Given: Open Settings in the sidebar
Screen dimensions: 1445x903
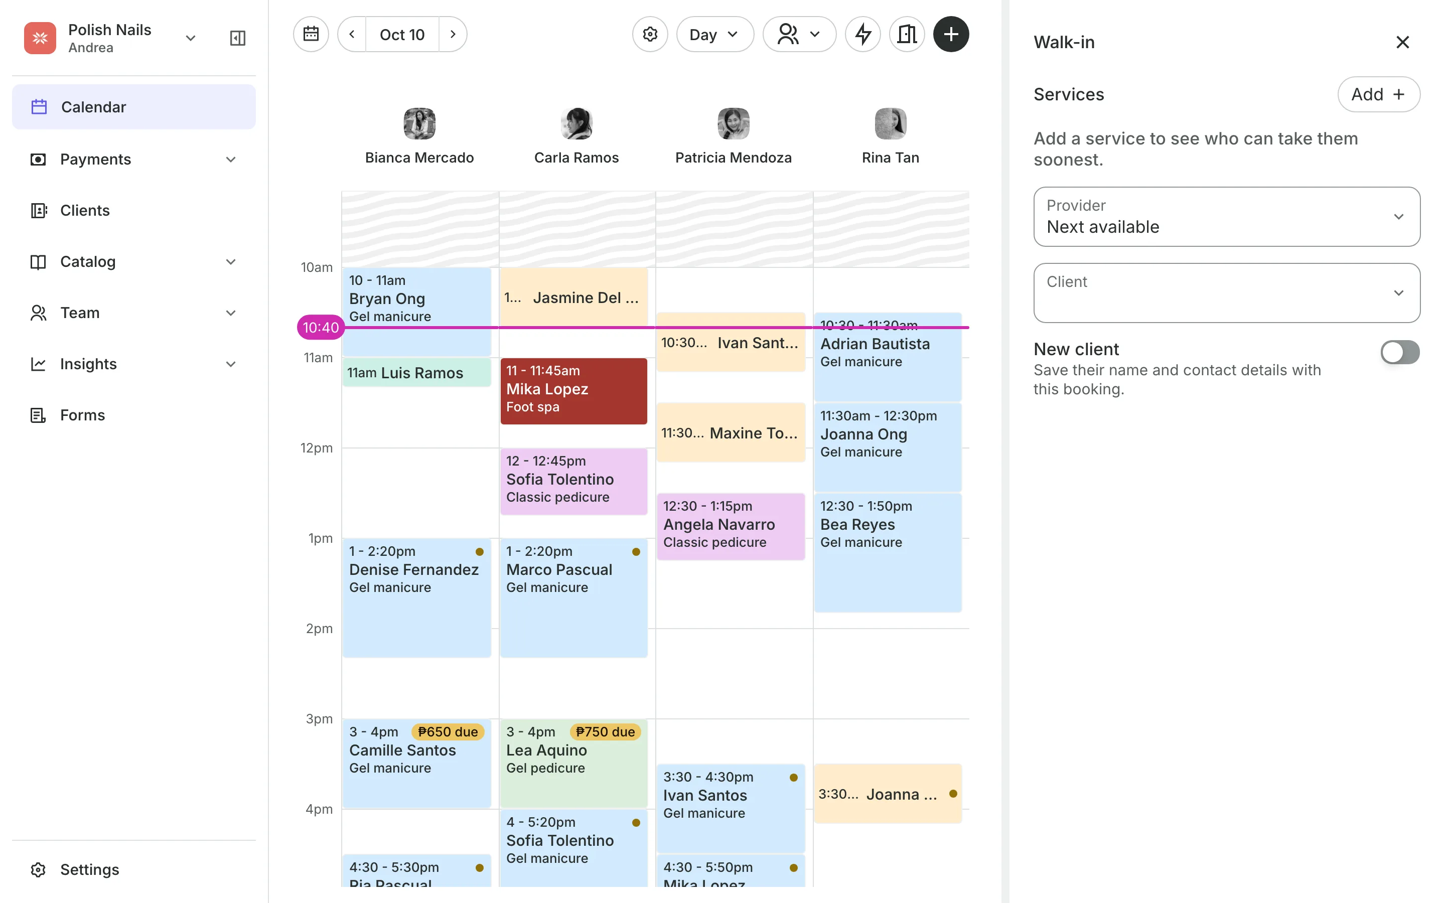Looking at the screenshot, I should [x=134, y=869].
